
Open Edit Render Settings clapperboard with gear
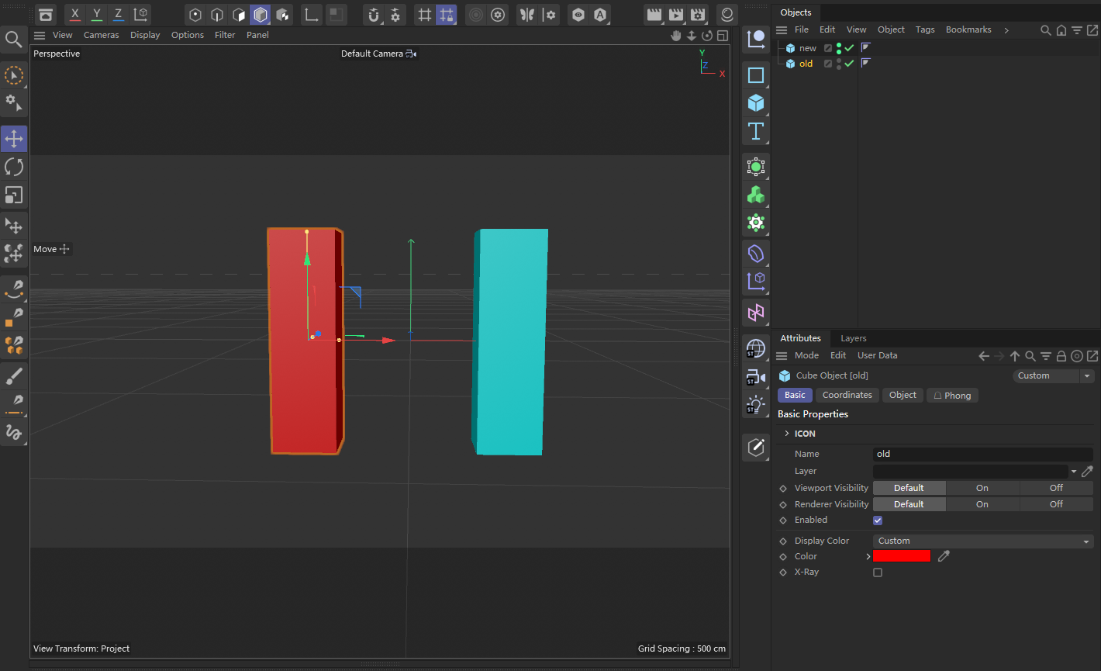(x=698, y=14)
